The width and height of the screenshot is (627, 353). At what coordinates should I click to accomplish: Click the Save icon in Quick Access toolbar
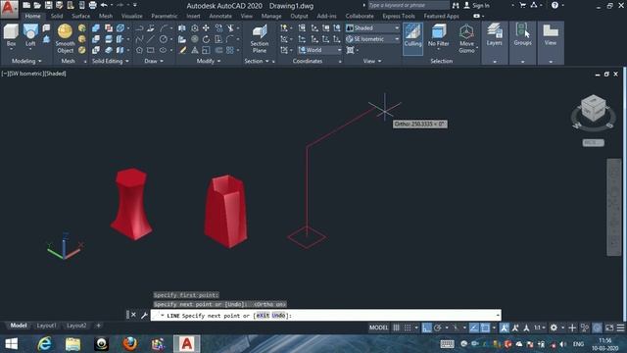[x=48, y=5]
